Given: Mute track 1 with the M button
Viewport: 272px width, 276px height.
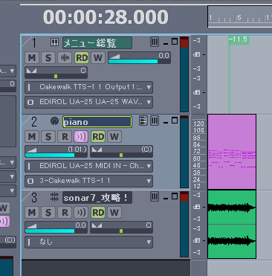Looking at the screenshot, I should point(32,58).
